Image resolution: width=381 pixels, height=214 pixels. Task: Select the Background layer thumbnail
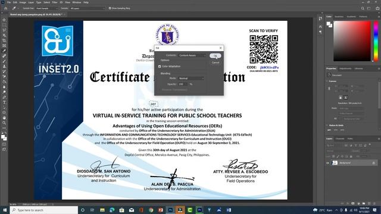point(335,163)
